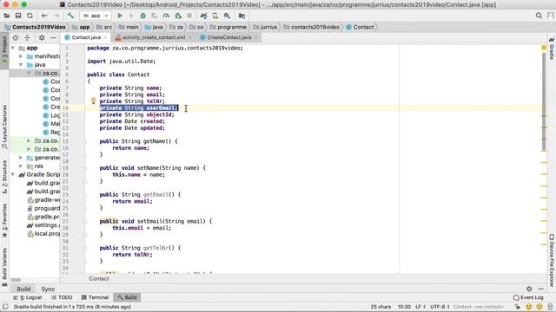Run the app with the green play icon
This screenshot has height=312, width=556.
(x=120, y=16)
